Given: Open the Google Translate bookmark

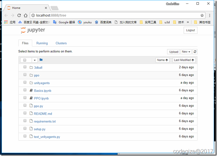Looking at the screenshot, I should click(x=64, y=22).
